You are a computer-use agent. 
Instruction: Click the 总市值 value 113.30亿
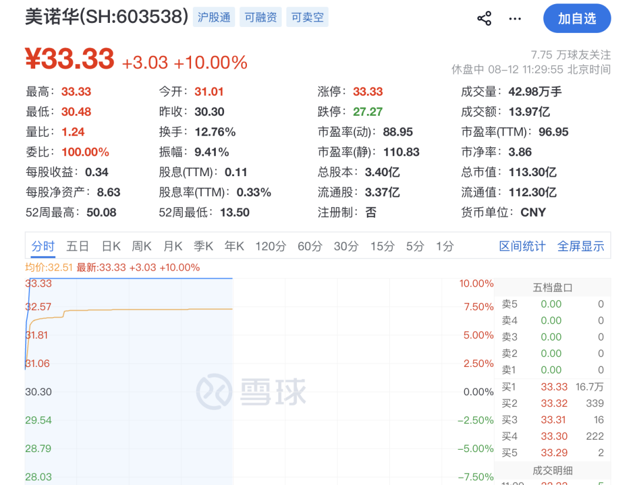pyautogui.click(x=533, y=172)
